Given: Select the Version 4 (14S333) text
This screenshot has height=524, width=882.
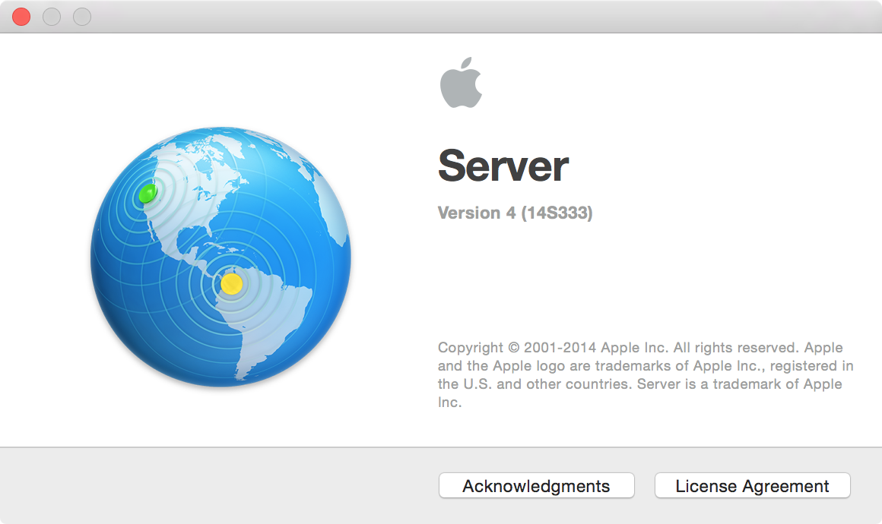Looking at the screenshot, I should click(515, 213).
